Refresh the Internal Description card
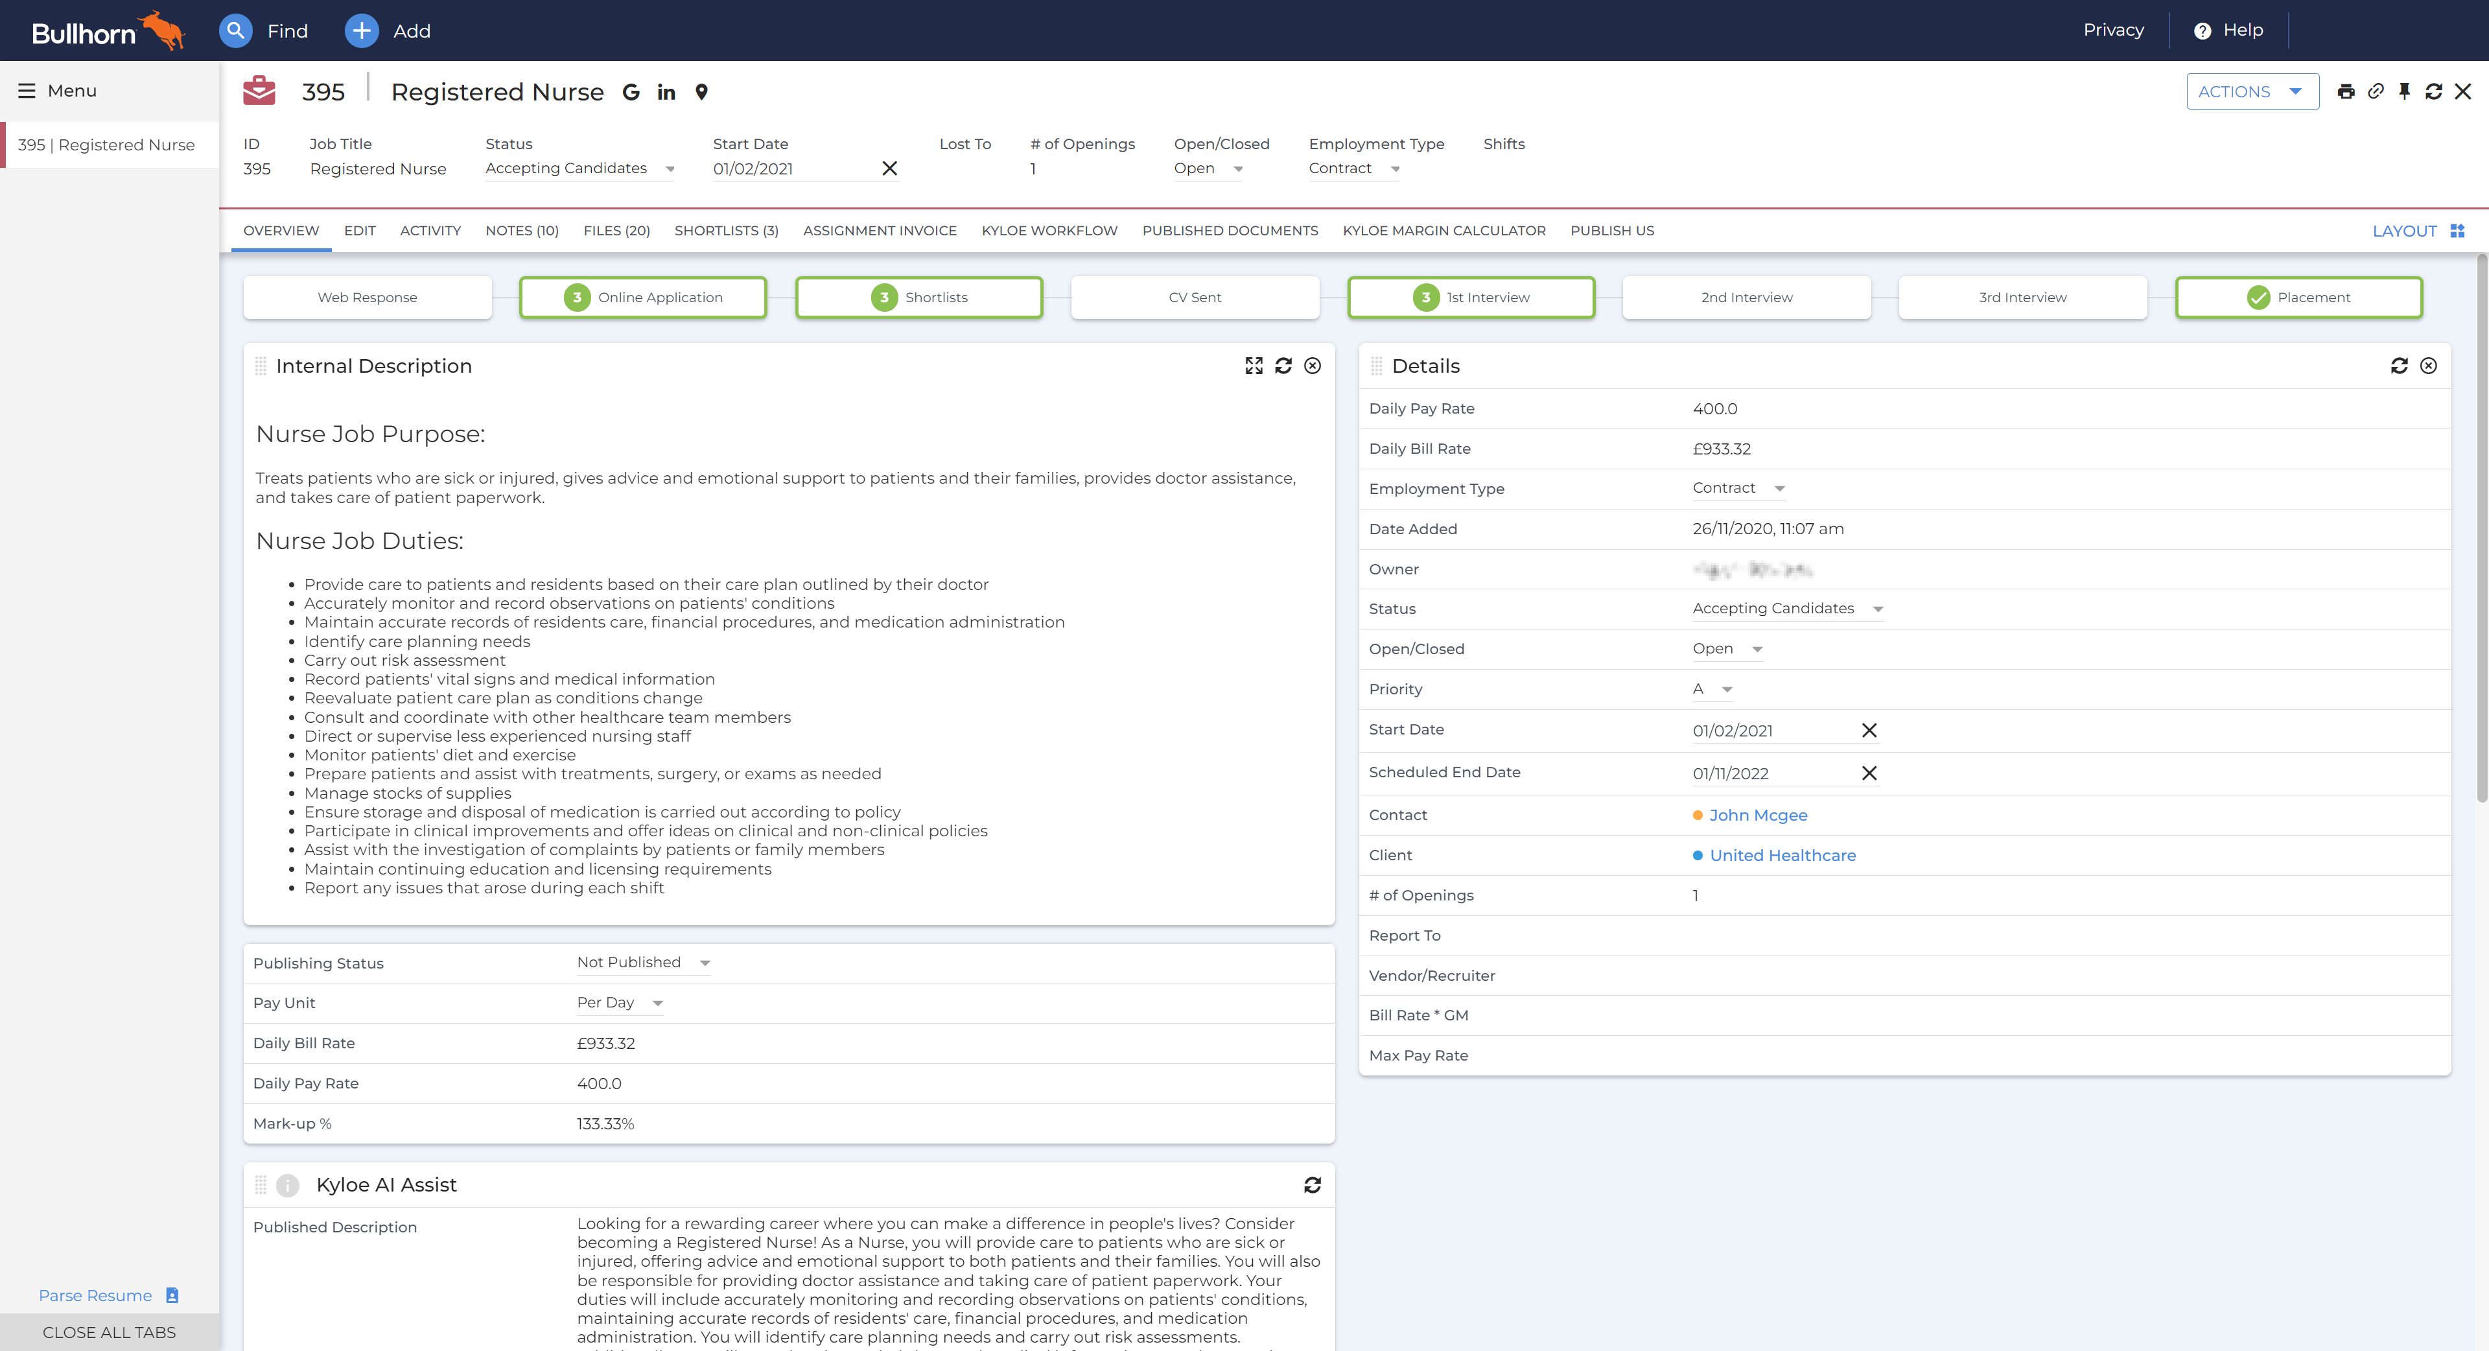The image size is (2489, 1351). point(1283,365)
